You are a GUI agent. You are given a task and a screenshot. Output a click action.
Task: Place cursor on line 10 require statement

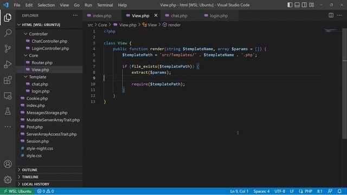click(x=158, y=84)
